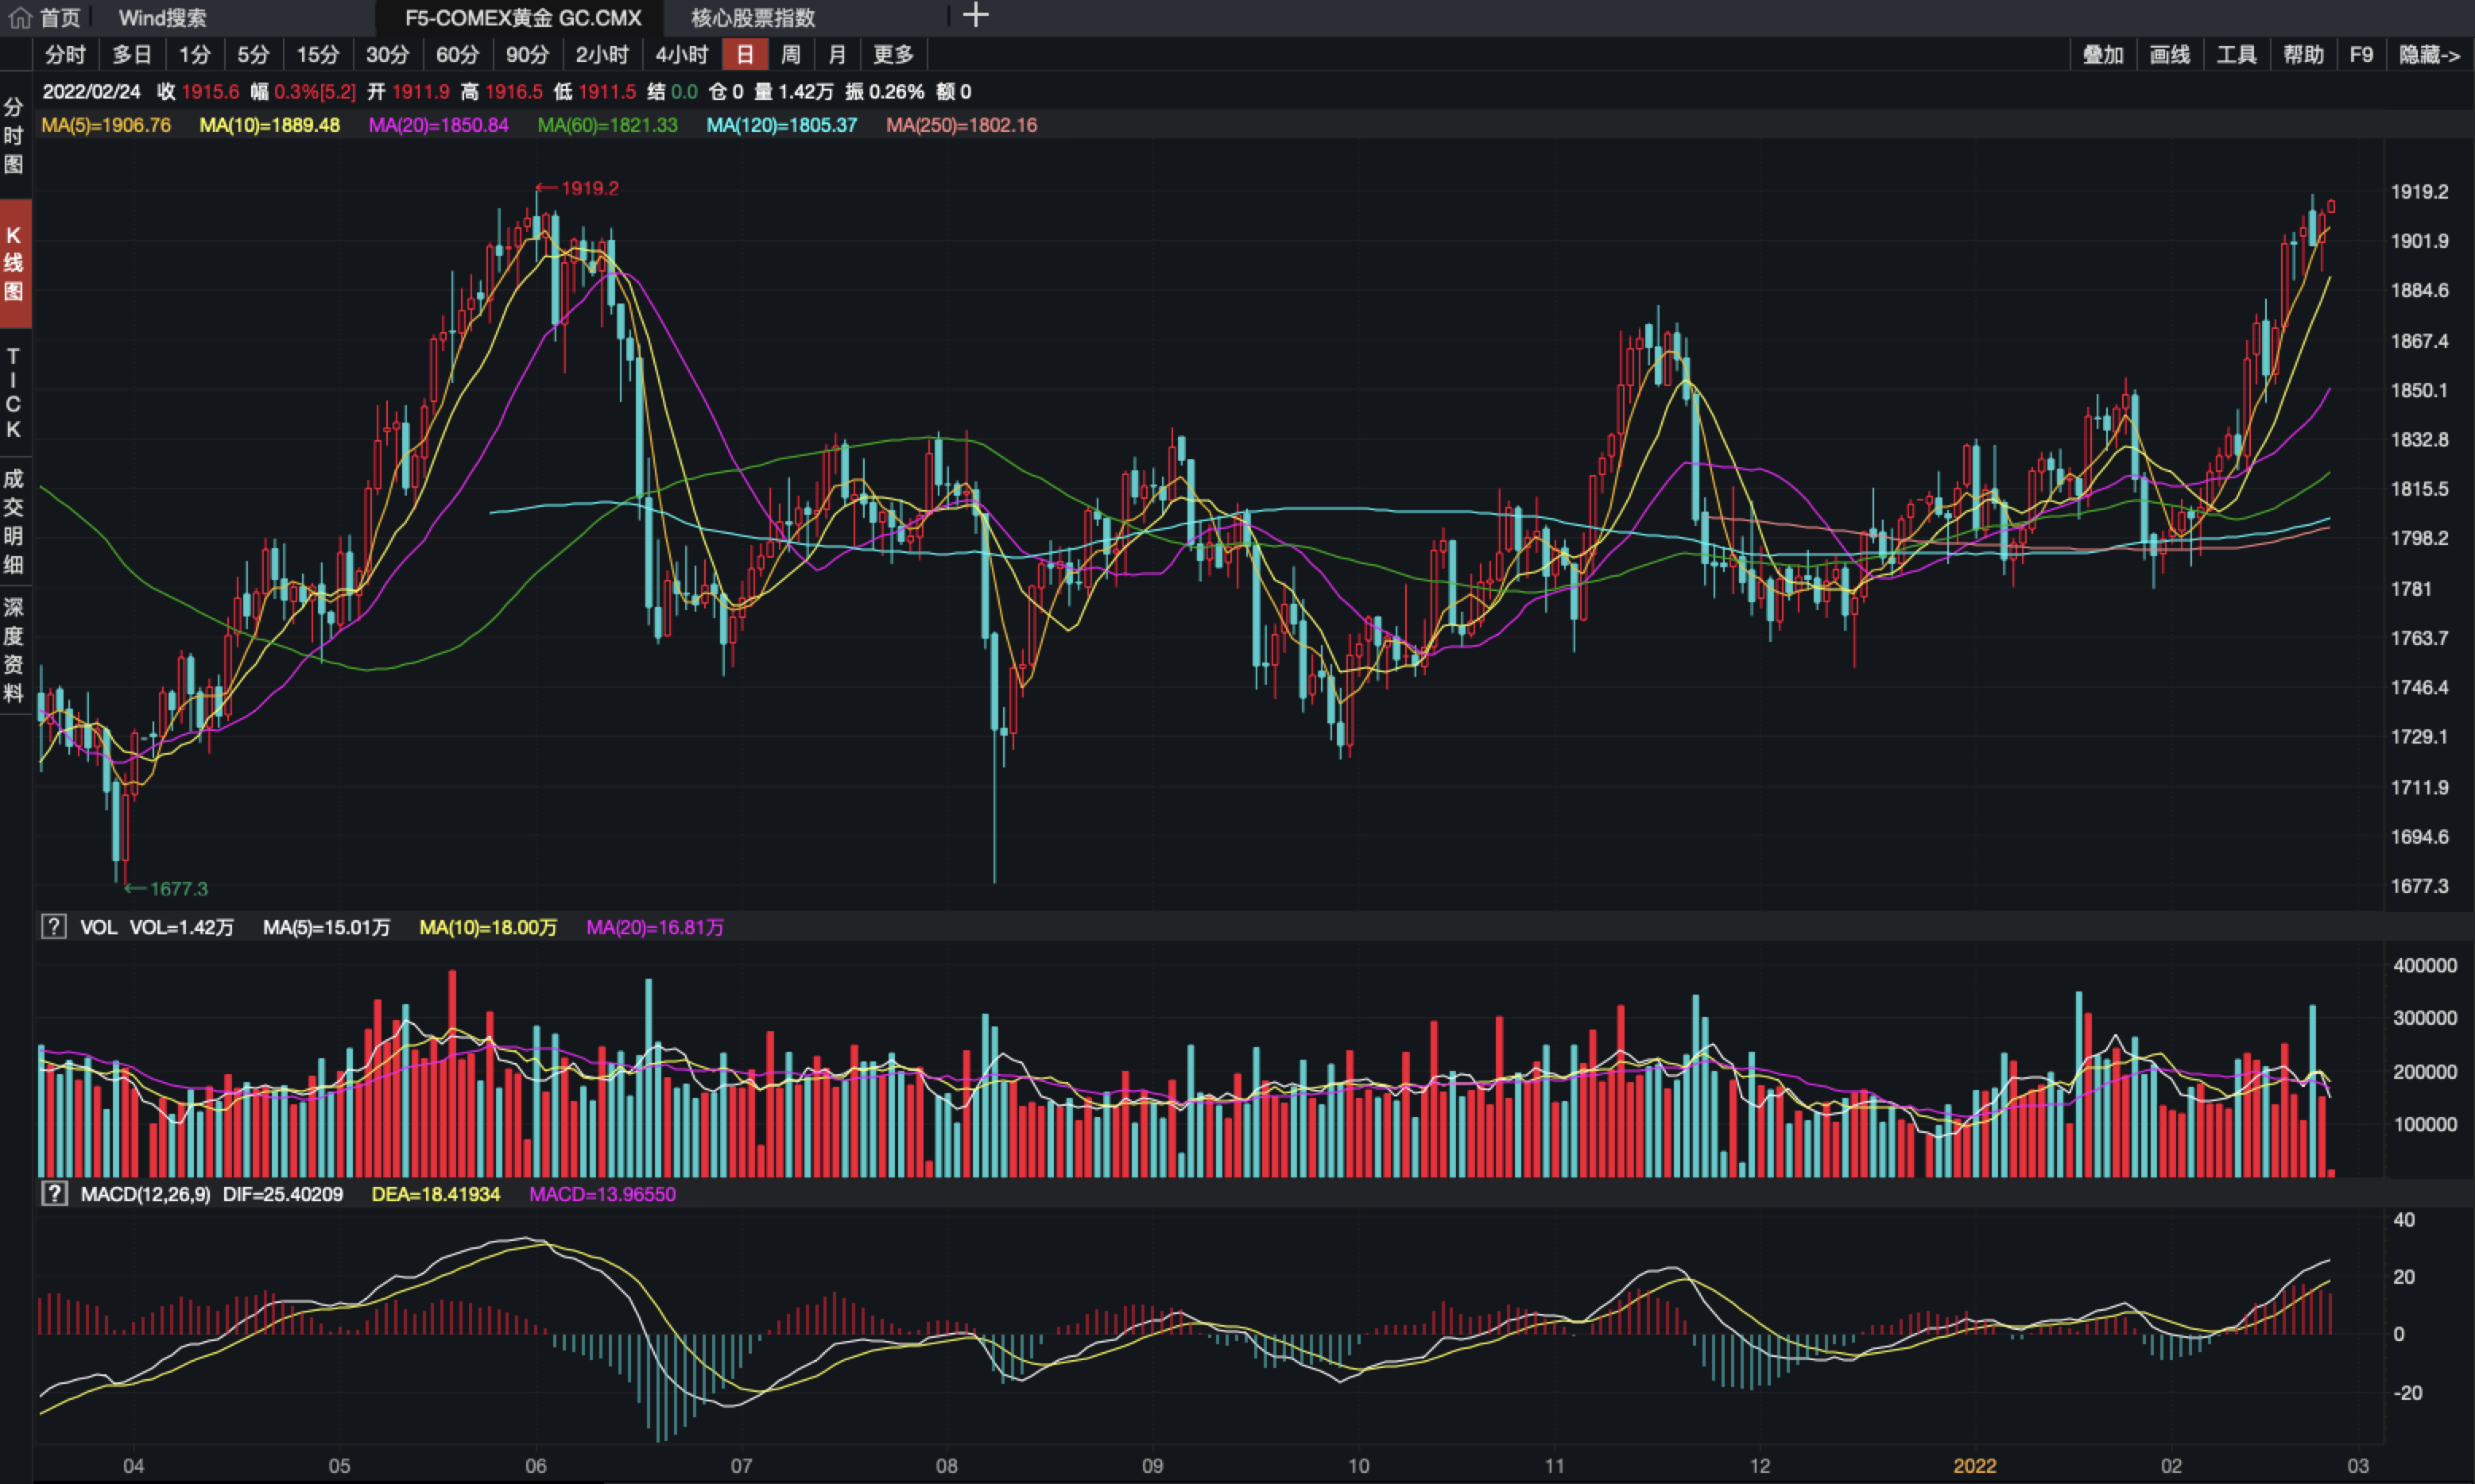Image resolution: width=2475 pixels, height=1484 pixels.
Task: Open a new tab with plus icon
Action: tap(975, 15)
